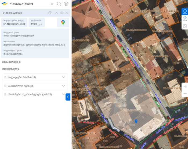Click the area value 1199
188x149 pixels.
click(34, 24)
